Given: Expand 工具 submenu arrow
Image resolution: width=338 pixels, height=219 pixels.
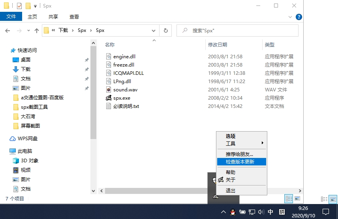Looking at the screenshot, I should (262, 143).
